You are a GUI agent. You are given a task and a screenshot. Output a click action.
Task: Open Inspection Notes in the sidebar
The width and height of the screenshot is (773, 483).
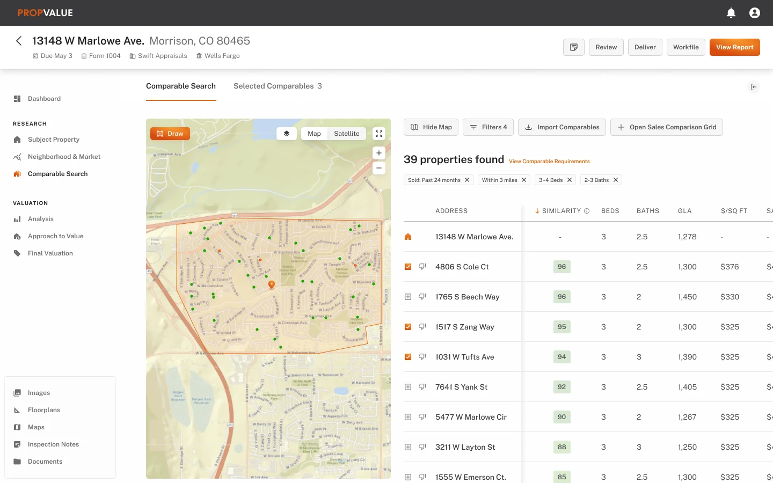53,444
